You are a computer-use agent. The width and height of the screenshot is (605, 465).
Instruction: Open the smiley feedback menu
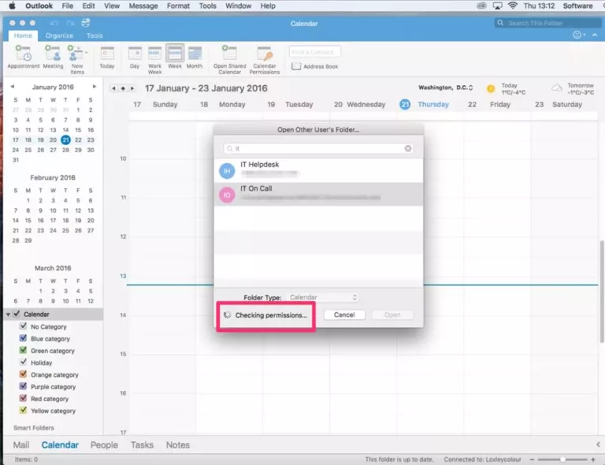click(x=579, y=35)
